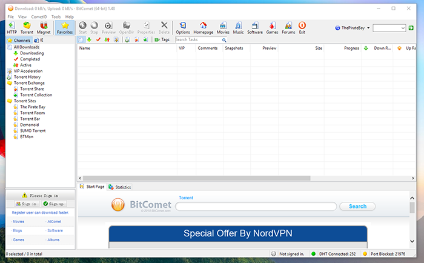Click the horizontal scrollbar right arrow
424x263 pixels.
(x=412, y=178)
